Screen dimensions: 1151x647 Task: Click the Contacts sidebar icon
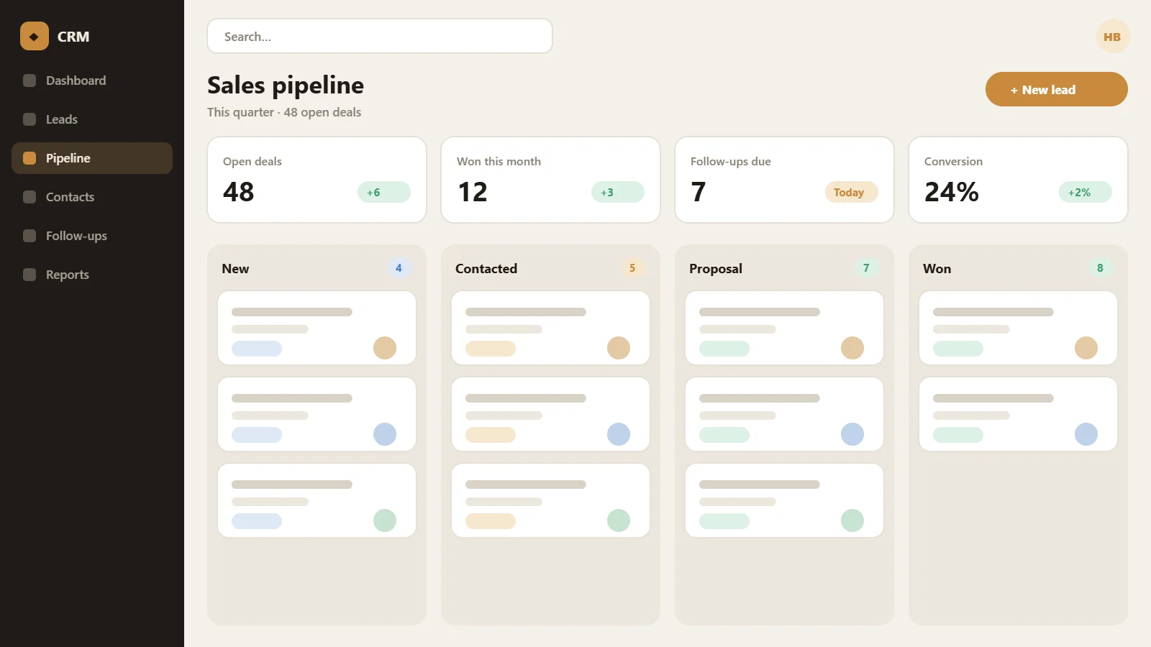point(29,197)
